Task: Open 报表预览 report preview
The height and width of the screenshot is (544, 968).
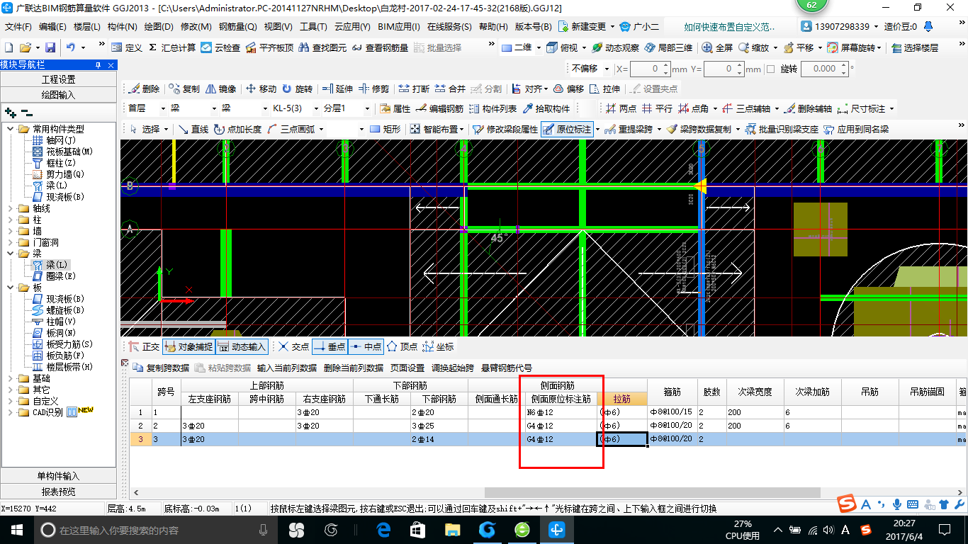Action: (58, 492)
